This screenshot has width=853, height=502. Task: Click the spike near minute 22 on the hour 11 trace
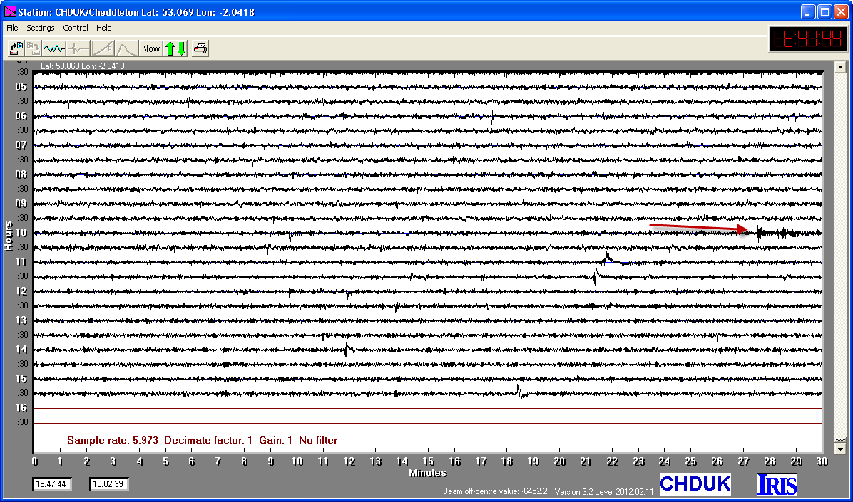(608, 258)
